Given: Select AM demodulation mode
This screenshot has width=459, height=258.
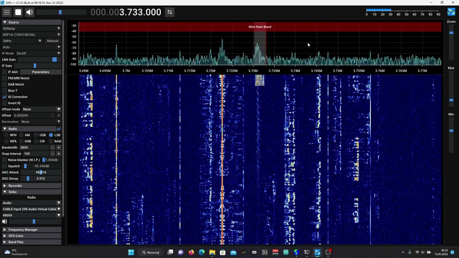Looking at the screenshot, I should [22, 135].
